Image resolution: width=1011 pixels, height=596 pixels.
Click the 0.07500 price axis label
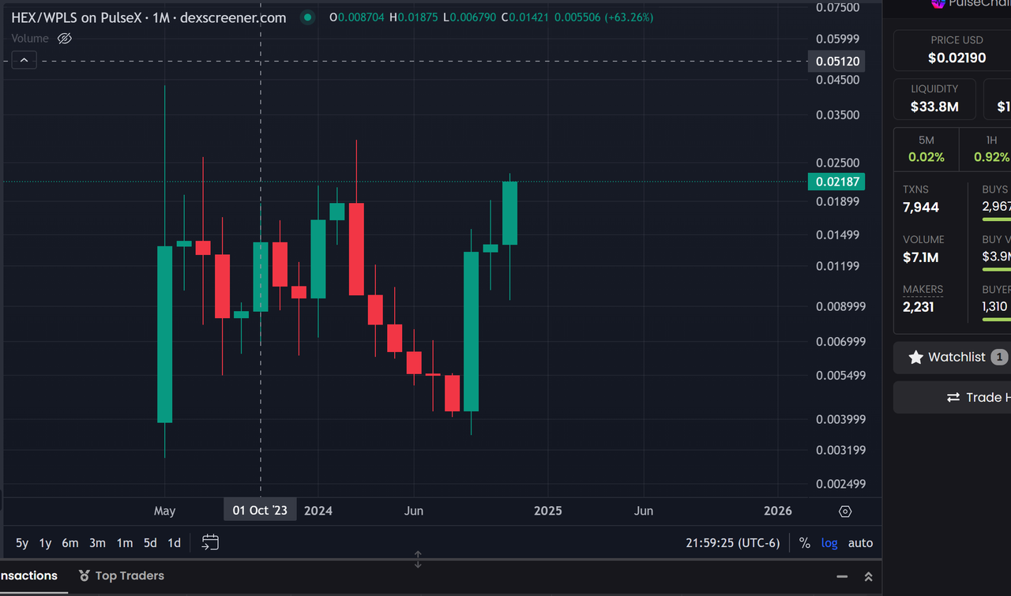[836, 7]
